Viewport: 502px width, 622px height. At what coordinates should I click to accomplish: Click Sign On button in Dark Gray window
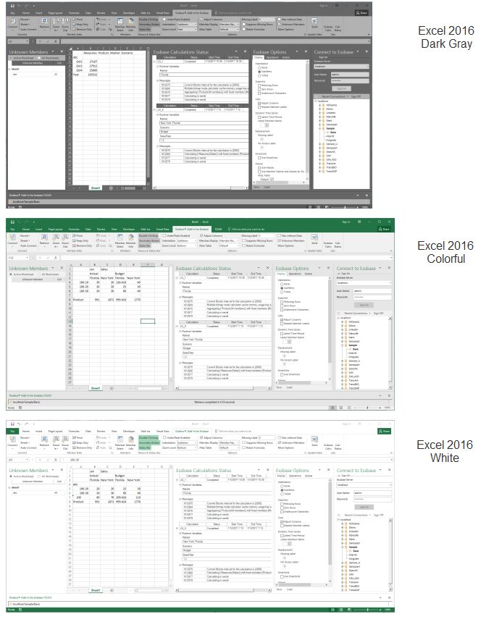coord(342,88)
